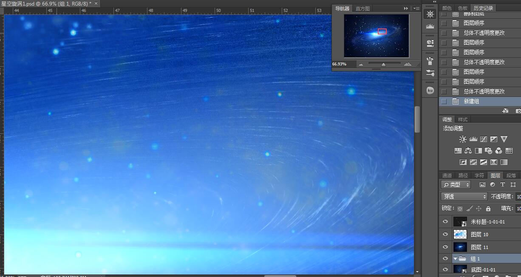Add a Vibrance adjustment

click(x=504, y=139)
